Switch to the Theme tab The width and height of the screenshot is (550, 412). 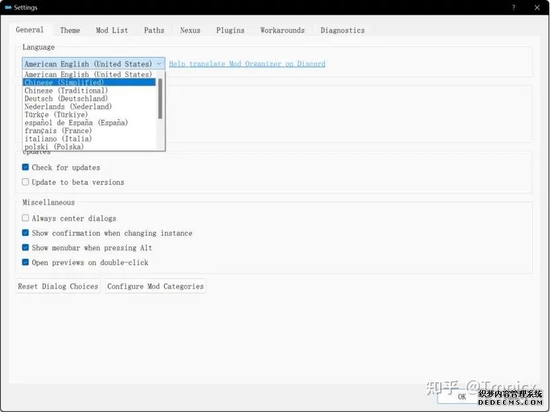(70, 30)
